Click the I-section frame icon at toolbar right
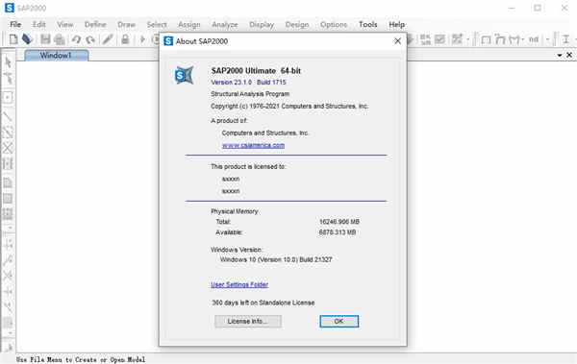 coord(566,39)
